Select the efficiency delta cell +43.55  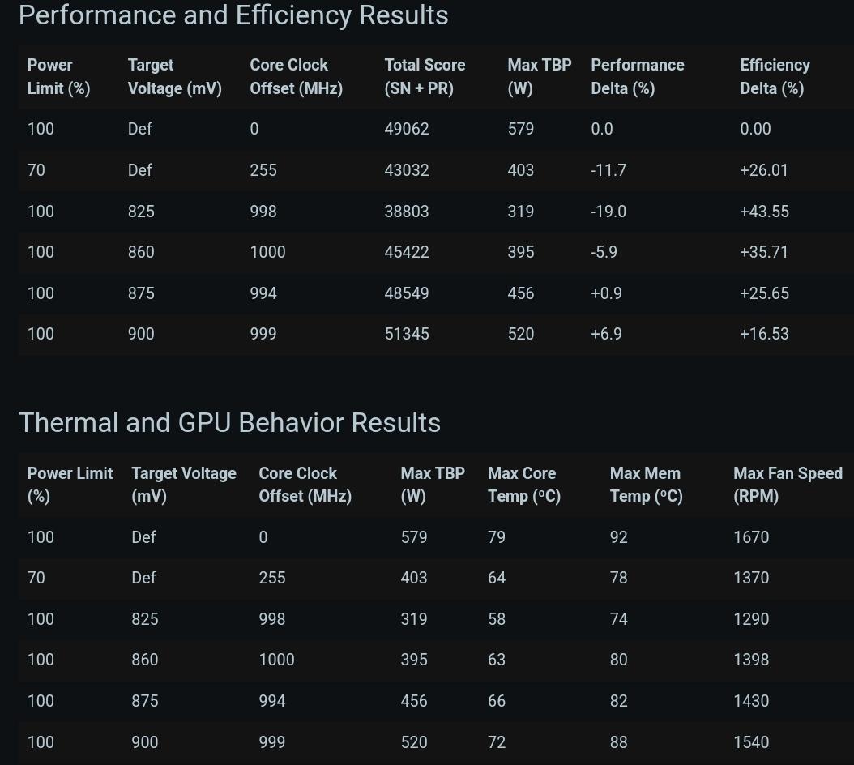[x=764, y=212]
